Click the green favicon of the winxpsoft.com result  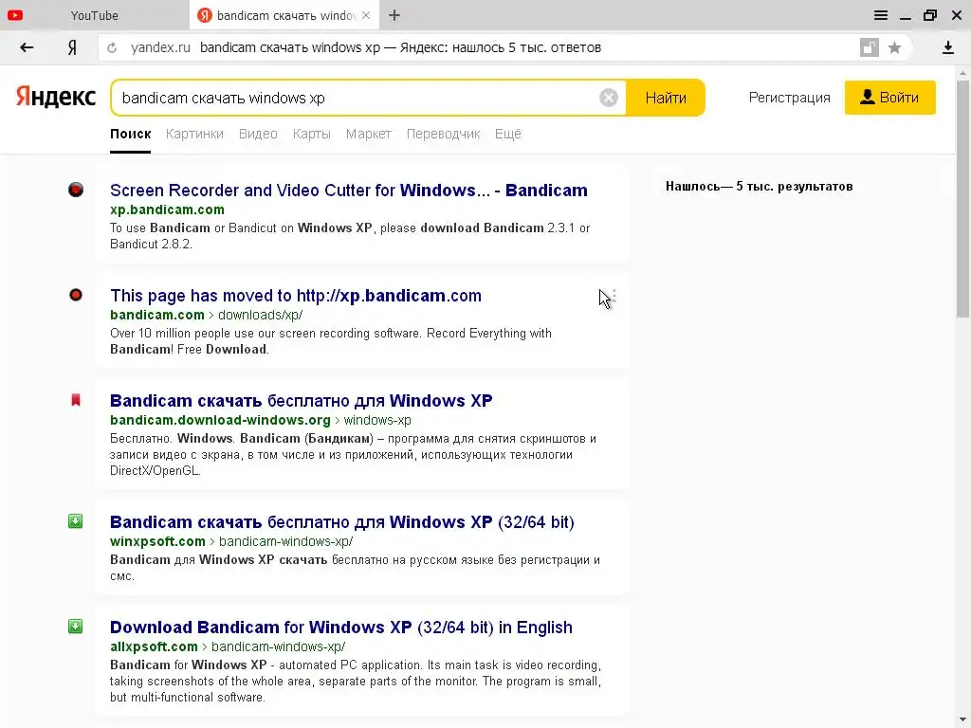tap(76, 521)
